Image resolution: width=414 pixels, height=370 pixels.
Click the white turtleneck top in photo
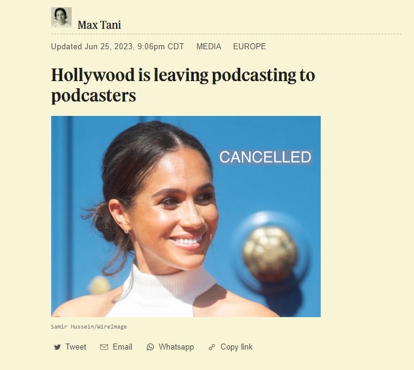(165, 293)
